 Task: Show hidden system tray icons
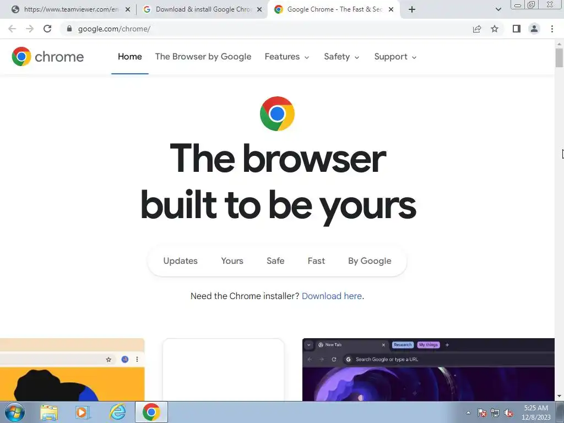[468, 413]
